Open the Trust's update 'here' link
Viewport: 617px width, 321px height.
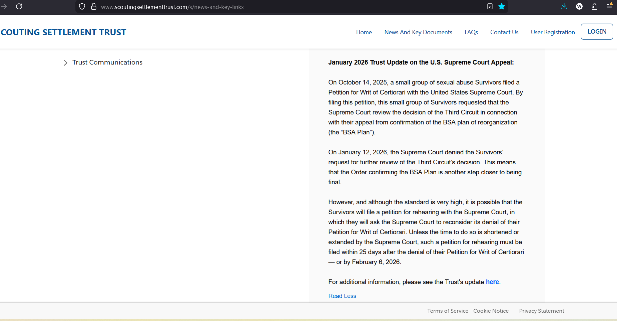pyautogui.click(x=492, y=282)
